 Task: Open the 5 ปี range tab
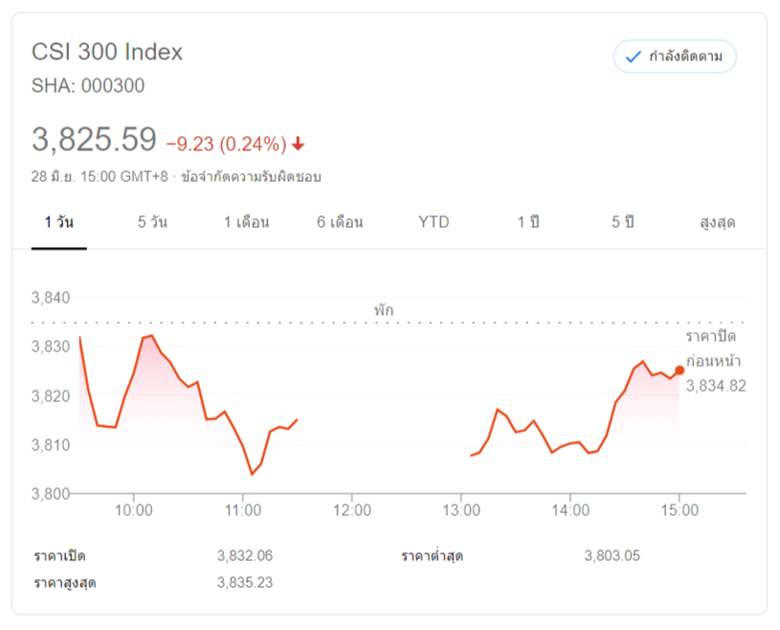tap(622, 222)
